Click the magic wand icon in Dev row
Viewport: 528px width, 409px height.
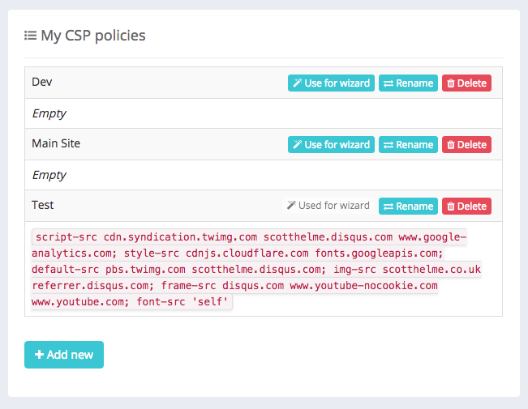[x=298, y=83]
